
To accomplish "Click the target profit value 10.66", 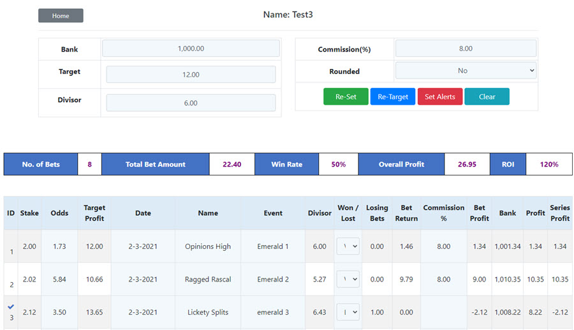I will [94, 280].
